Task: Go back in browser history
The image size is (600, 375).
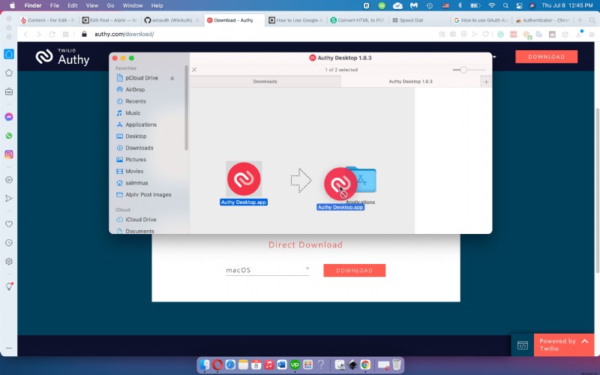Action: click(26, 34)
